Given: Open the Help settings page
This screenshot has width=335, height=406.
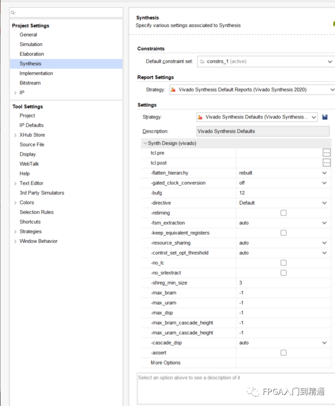Looking at the screenshot, I should click(24, 173).
